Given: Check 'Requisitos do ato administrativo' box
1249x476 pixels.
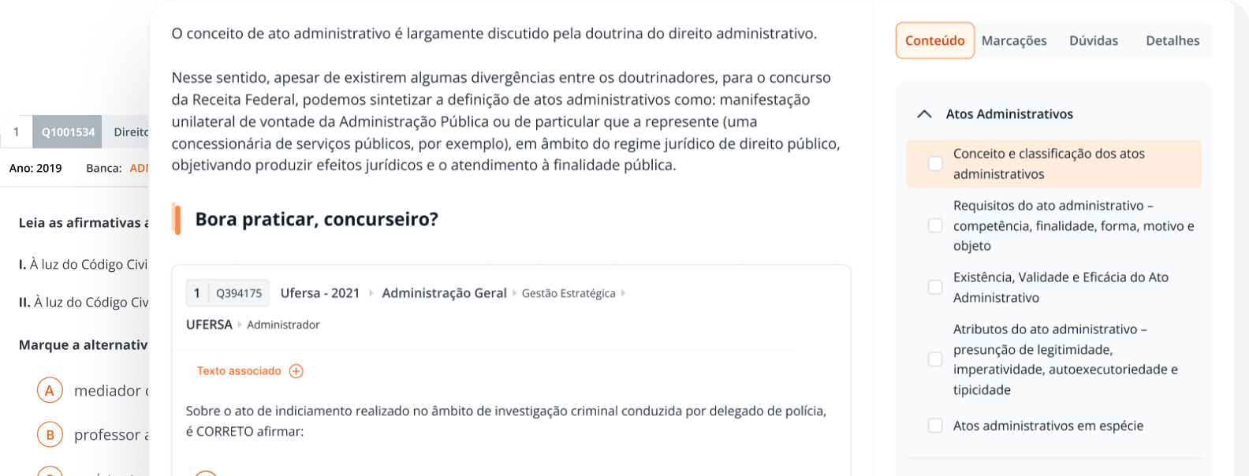Looking at the screenshot, I should point(935,226).
